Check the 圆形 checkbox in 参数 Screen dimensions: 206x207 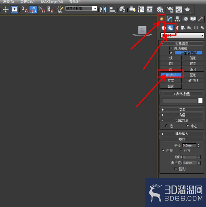[176, 169]
